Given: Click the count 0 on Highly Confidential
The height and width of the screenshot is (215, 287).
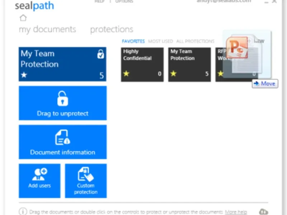Looking at the screenshot, I should pyautogui.click(x=160, y=74).
